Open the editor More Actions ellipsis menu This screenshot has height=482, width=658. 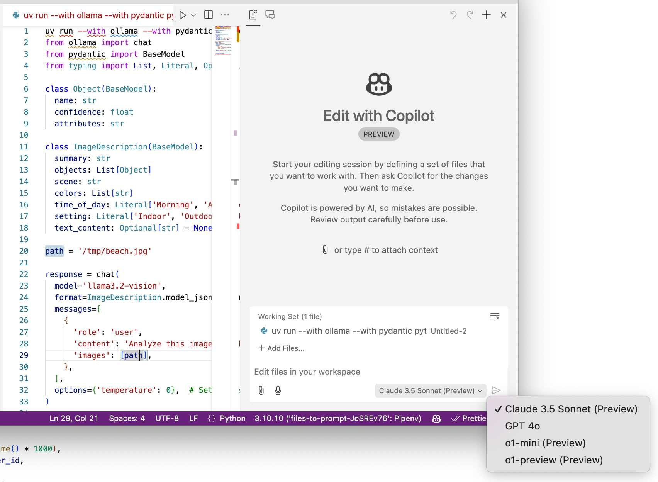(x=225, y=15)
